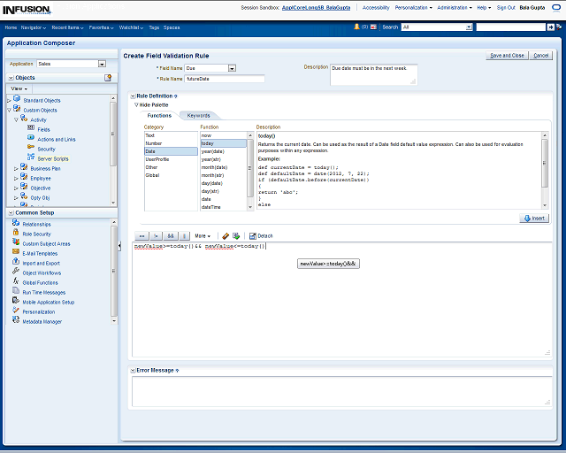Open E-Mail Templates in Common Setup
The image size is (566, 453).
40,253
